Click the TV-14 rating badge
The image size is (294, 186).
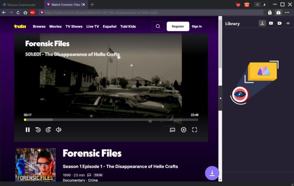pyautogui.click(x=98, y=175)
